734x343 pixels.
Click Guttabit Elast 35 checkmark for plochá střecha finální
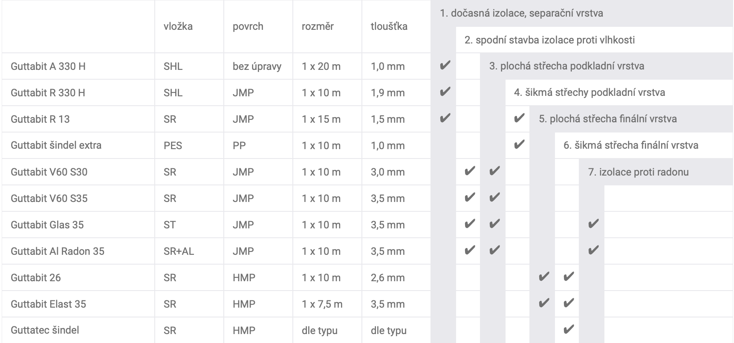tap(543, 303)
